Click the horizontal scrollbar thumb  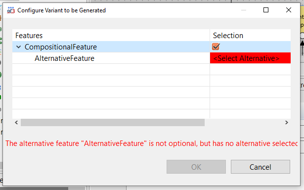coord(113,123)
